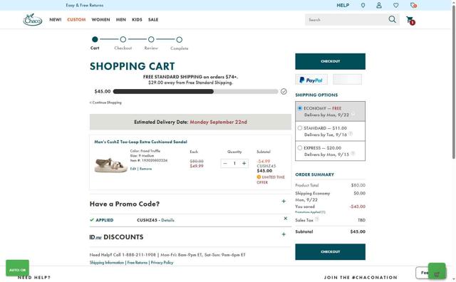Click the HELP link
456x282 pixels.
[x=343, y=5]
